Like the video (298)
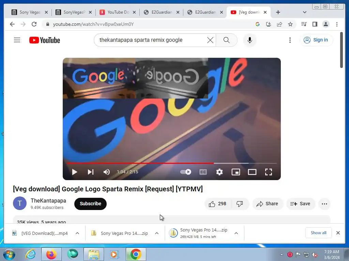 [218, 204]
